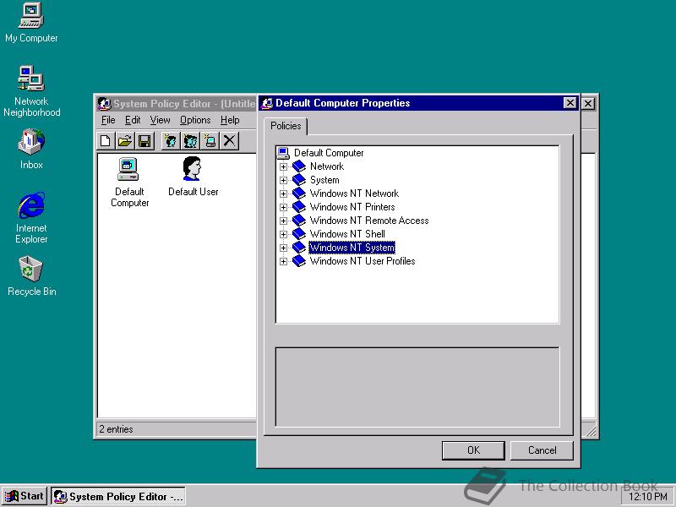This screenshot has height=507, width=676.
Task: Open the Help menu
Action: point(230,120)
